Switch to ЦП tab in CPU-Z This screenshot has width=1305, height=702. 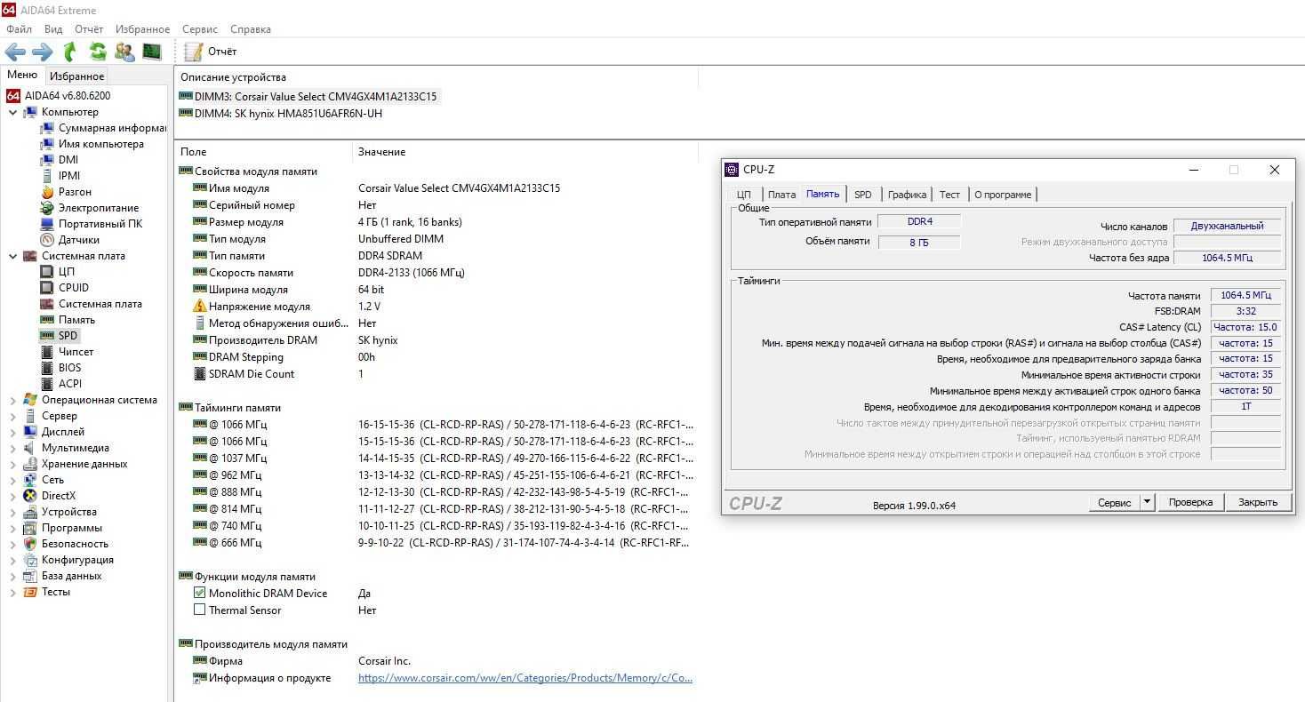744,195
